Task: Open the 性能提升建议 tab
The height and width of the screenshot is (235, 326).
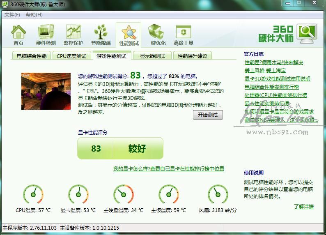Action: click(x=193, y=56)
